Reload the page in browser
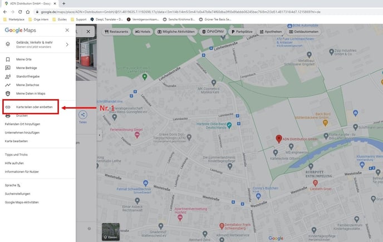 coord(20,12)
